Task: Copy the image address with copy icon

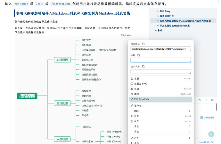Action: (x=143, y=44)
